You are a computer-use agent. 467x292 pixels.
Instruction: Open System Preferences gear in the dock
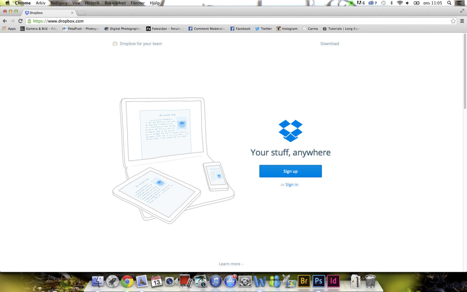pyautogui.click(x=245, y=281)
